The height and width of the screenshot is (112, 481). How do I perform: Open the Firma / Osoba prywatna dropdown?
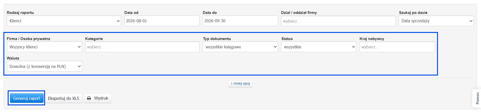point(44,47)
